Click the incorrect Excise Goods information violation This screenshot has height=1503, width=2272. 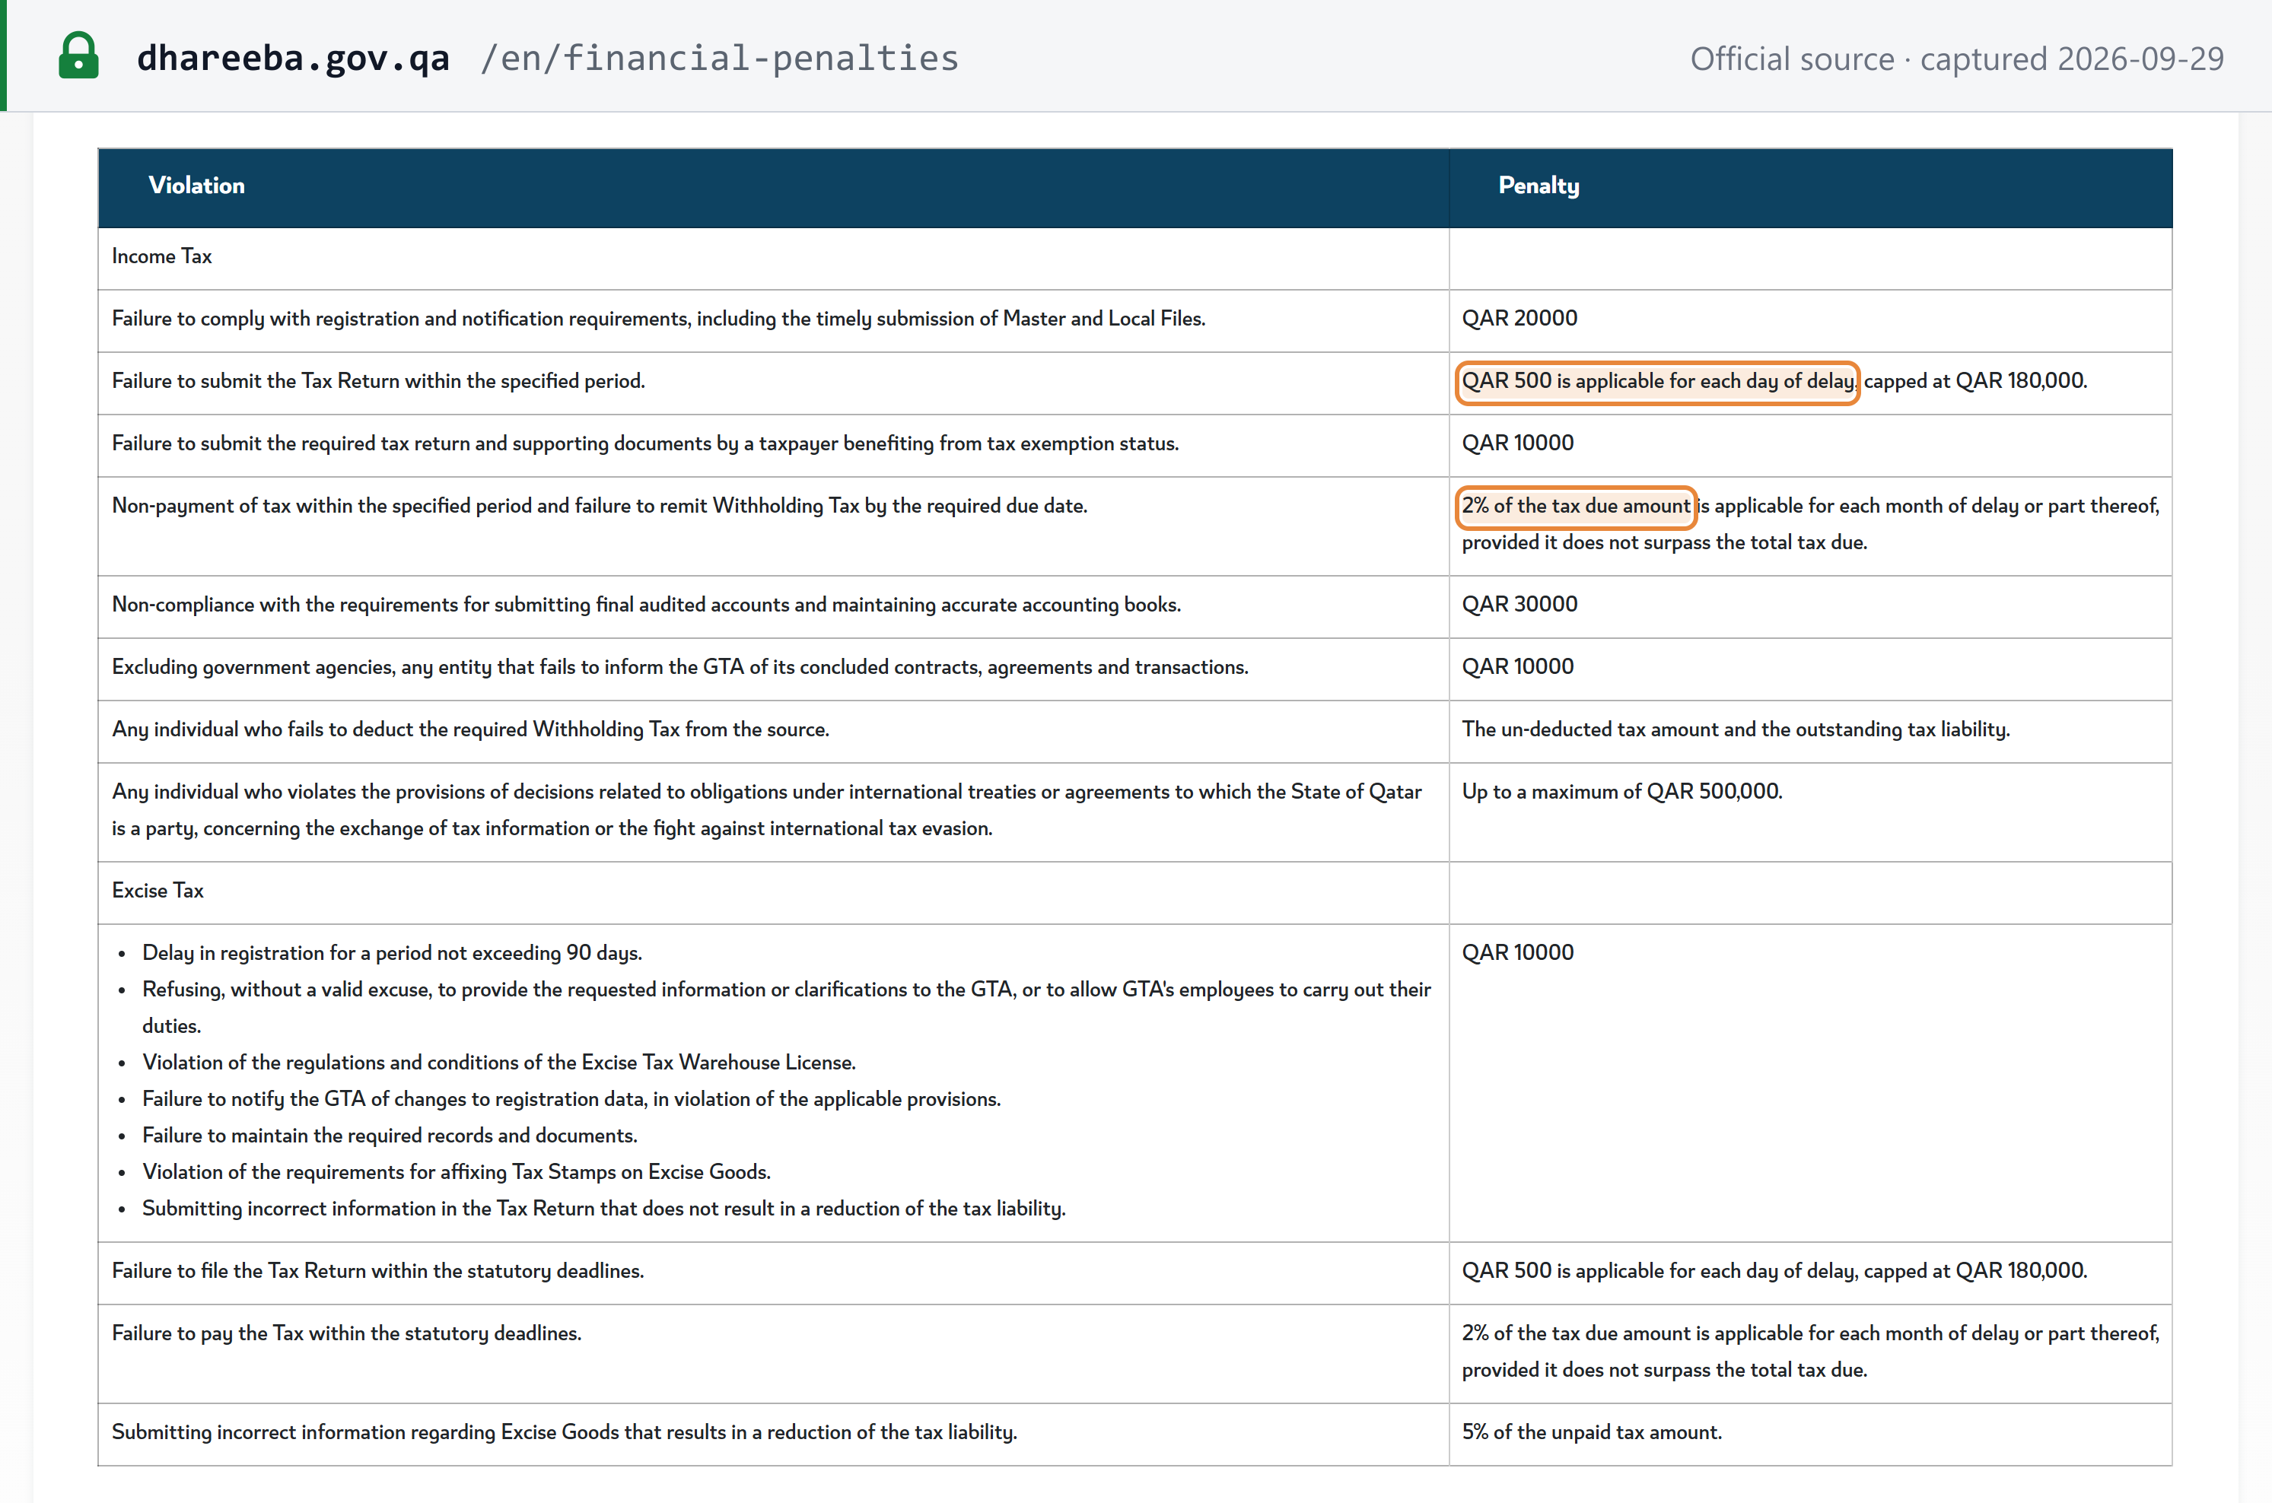[x=565, y=1432]
